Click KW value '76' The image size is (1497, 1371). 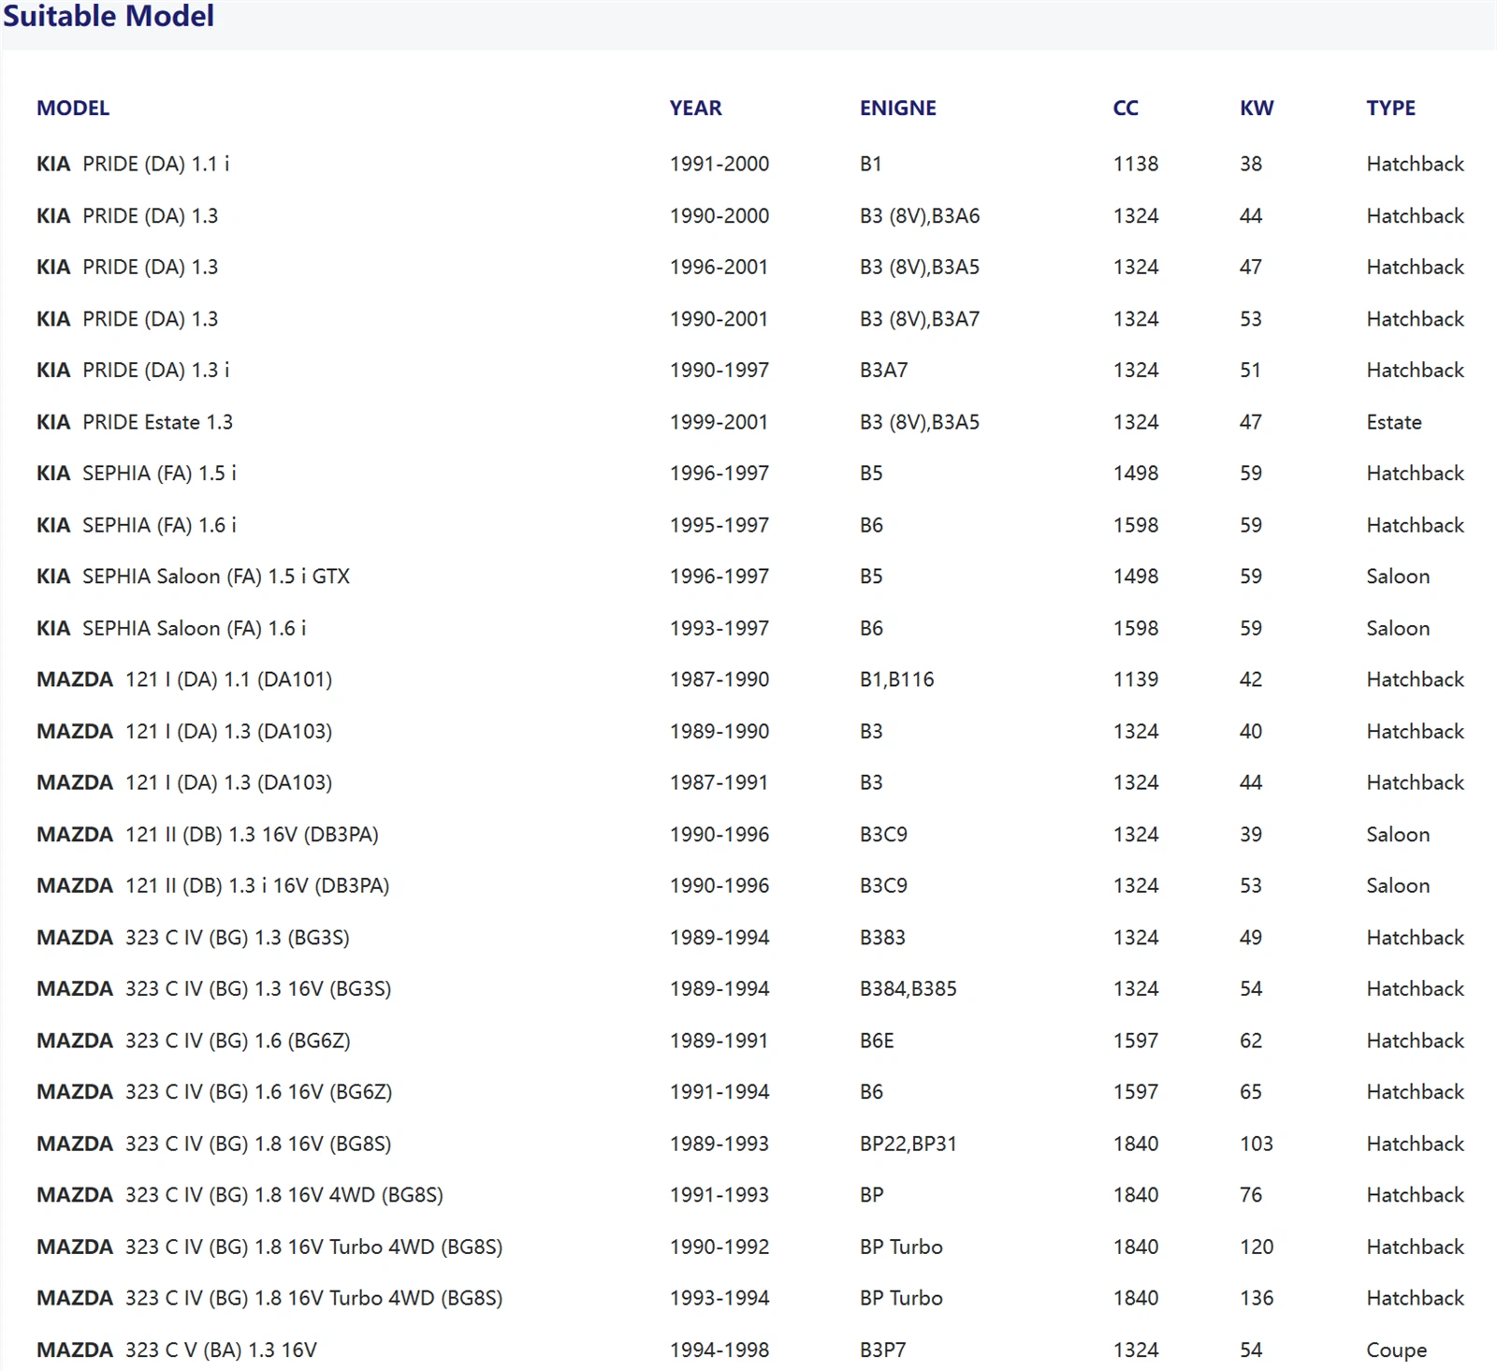click(1250, 1195)
